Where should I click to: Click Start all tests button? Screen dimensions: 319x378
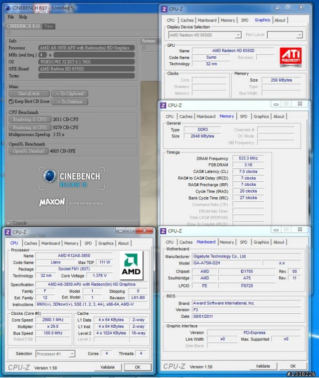29,94
